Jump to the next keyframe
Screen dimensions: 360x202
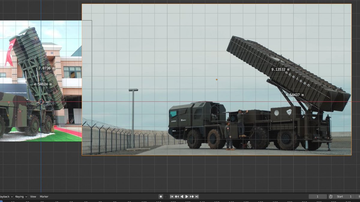tap(192, 197)
